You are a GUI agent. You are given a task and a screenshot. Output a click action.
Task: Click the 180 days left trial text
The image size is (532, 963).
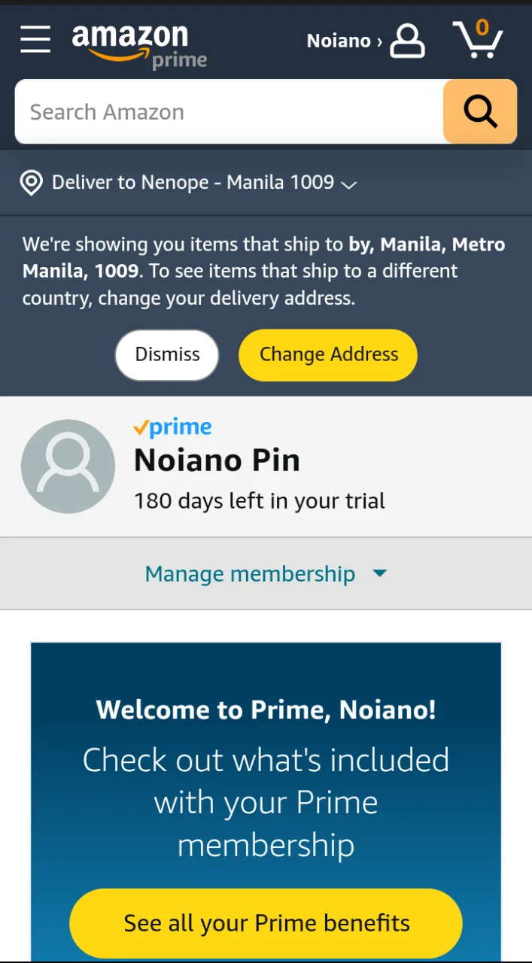coord(260,501)
